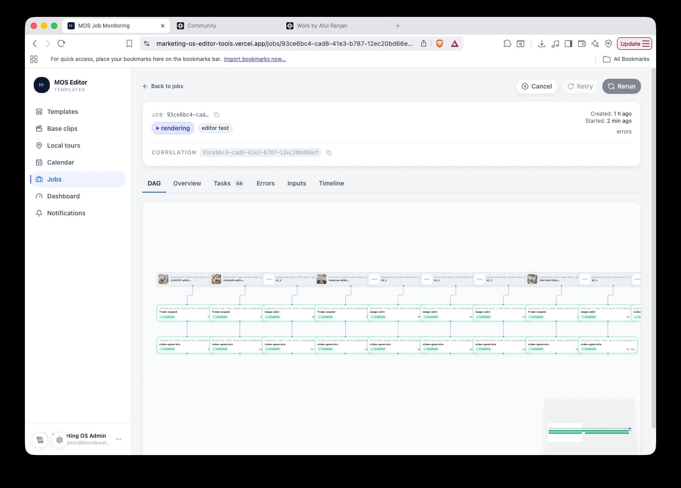Open the extensions puzzle icon
The height and width of the screenshot is (488, 681).
(507, 44)
